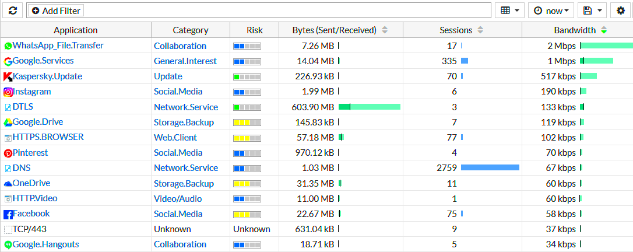Click the refresh icon button
This screenshot has width=633, height=252.
point(13,10)
